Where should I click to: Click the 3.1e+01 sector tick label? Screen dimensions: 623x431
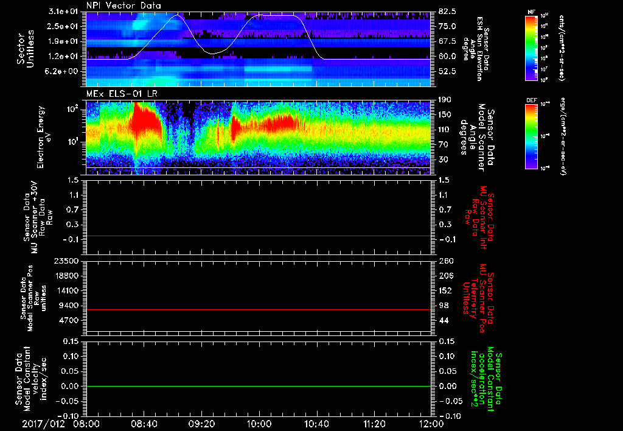(x=63, y=12)
